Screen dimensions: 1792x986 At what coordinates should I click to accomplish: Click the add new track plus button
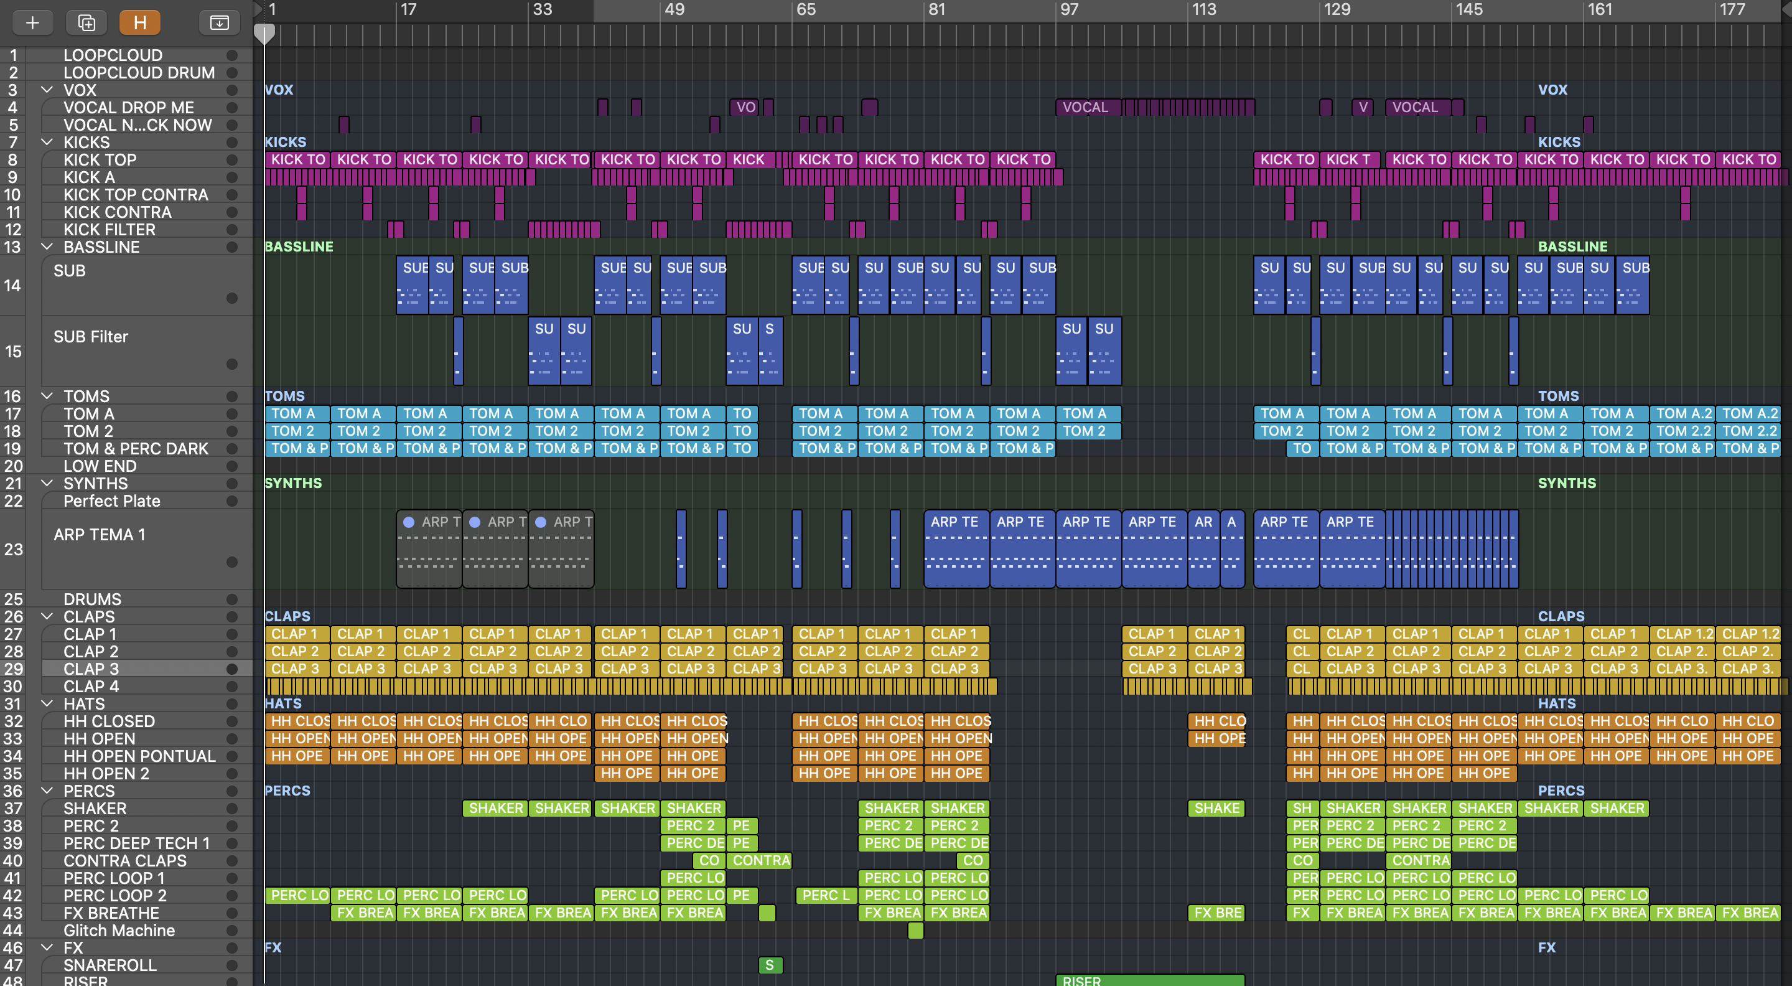(x=32, y=23)
